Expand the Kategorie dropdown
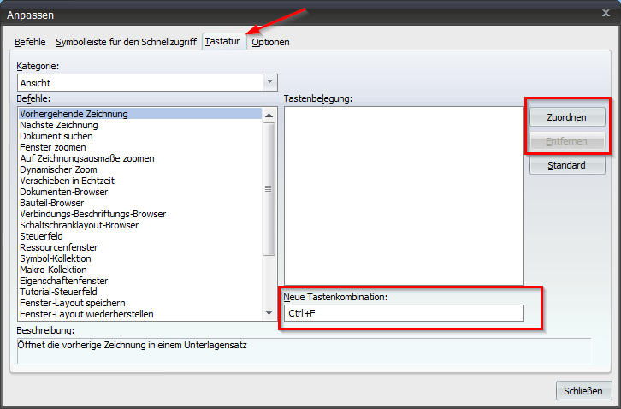This screenshot has height=409, width=621. pyautogui.click(x=270, y=82)
